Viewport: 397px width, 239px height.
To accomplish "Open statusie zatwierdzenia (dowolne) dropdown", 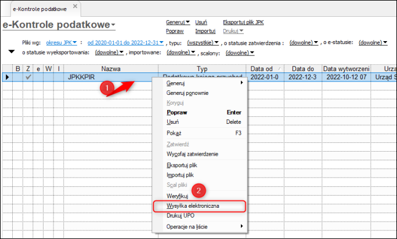I will point(304,43).
